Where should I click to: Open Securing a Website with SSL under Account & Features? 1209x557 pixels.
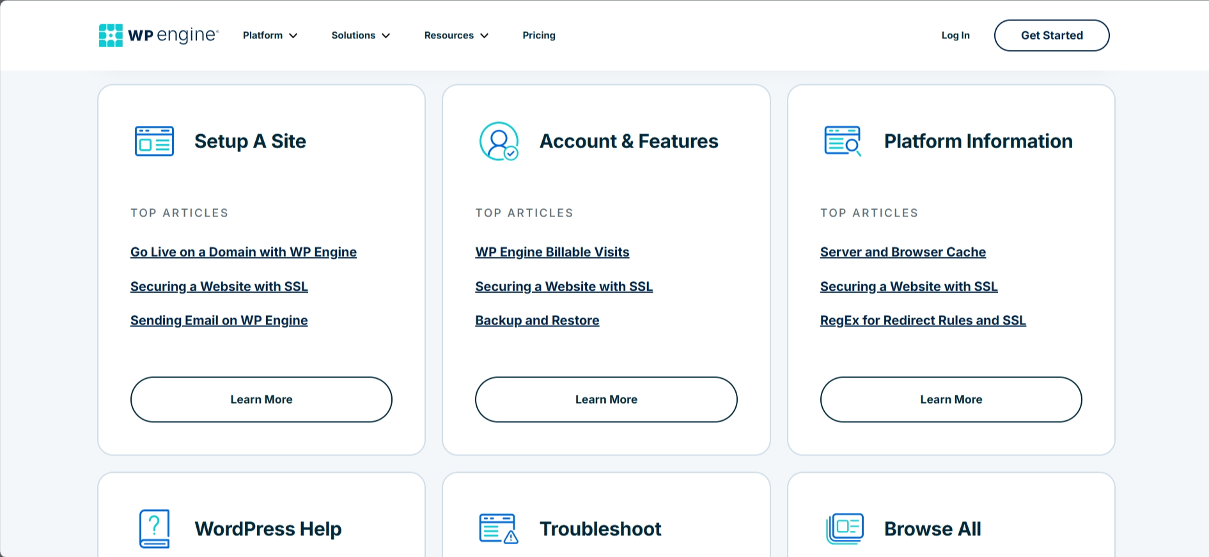pyautogui.click(x=564, y=286)
